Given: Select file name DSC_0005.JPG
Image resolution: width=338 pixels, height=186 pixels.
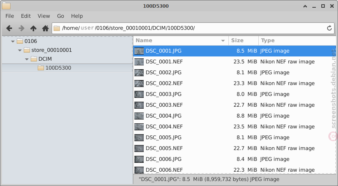Looking at the screenshot, I should click(164, 138).
